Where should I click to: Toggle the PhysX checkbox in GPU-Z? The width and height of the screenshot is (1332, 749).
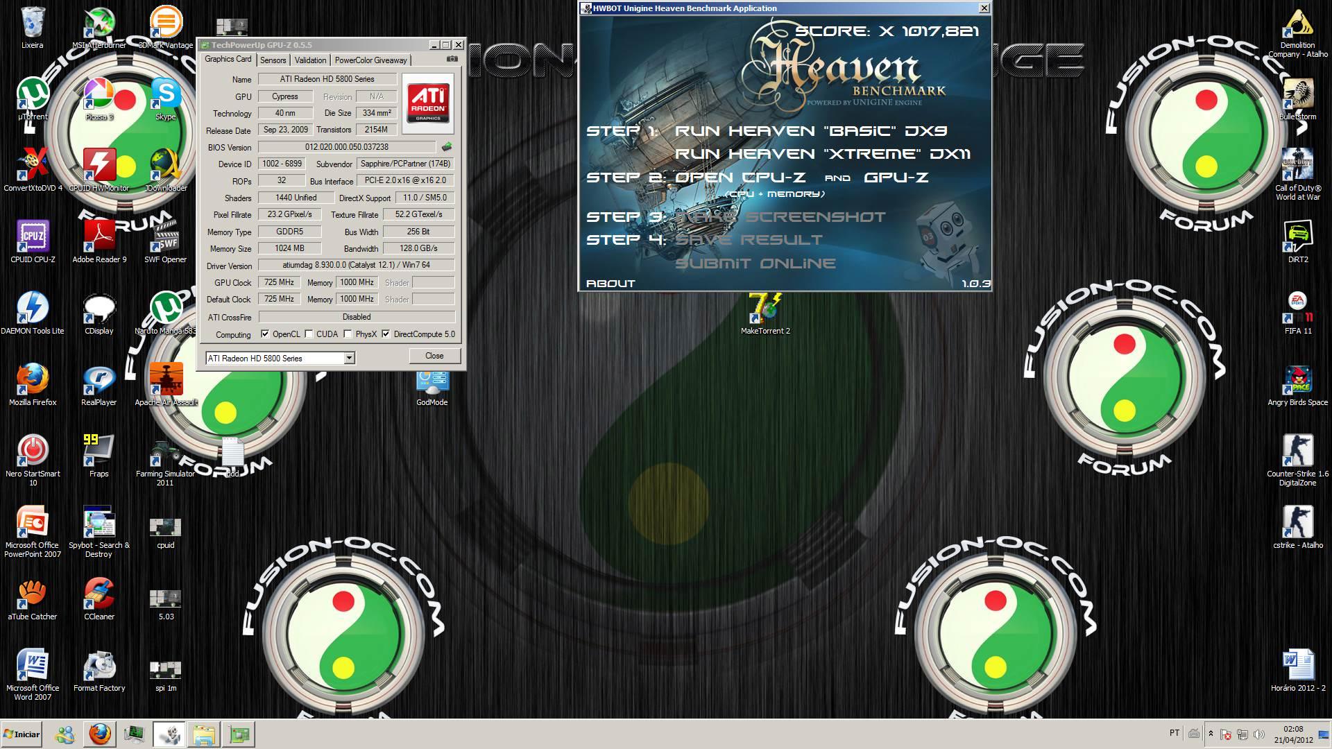tap(348, 334)
